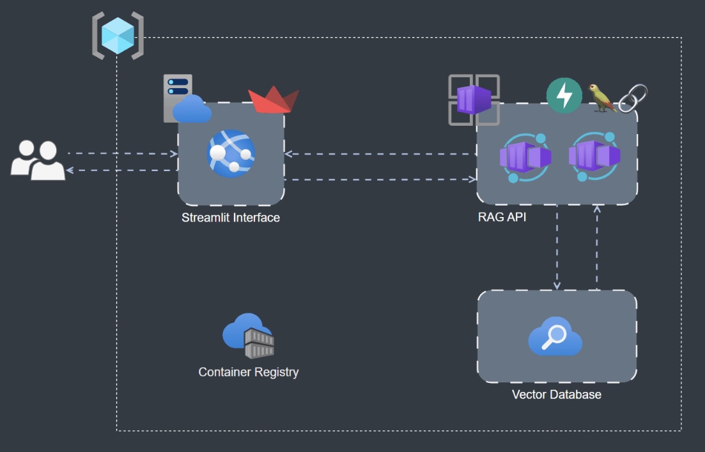This screenshot has width=705, height=452.
Task: Click the arrowhead pointing up into RAG API box
Action: pos(596,209)
